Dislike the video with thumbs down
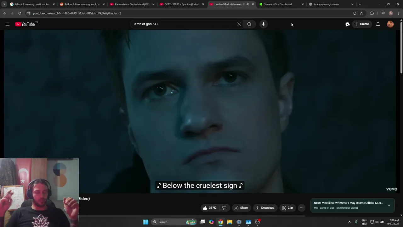Viewport: 403px width, 227px height. point(224,208)
